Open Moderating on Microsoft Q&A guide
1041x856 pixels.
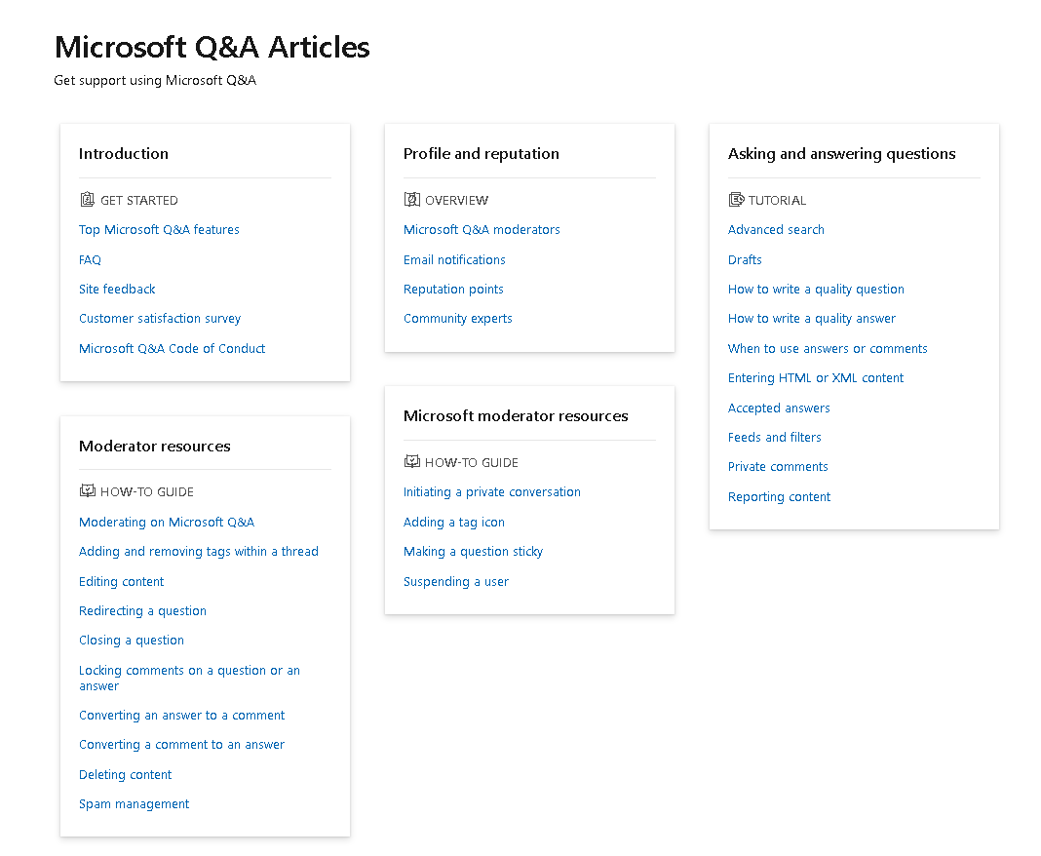(167, 523)
